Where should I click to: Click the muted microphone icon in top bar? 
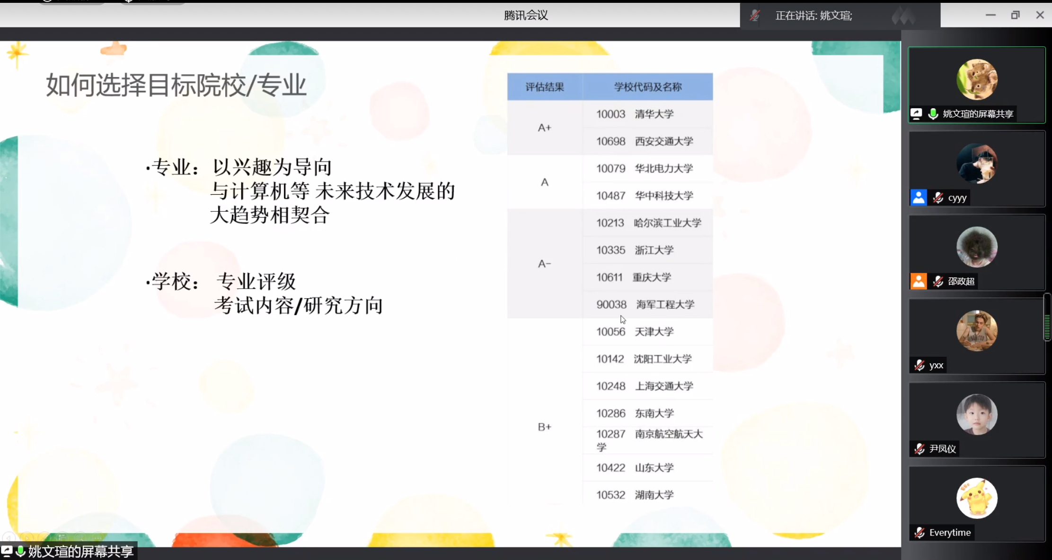[755, 16]
